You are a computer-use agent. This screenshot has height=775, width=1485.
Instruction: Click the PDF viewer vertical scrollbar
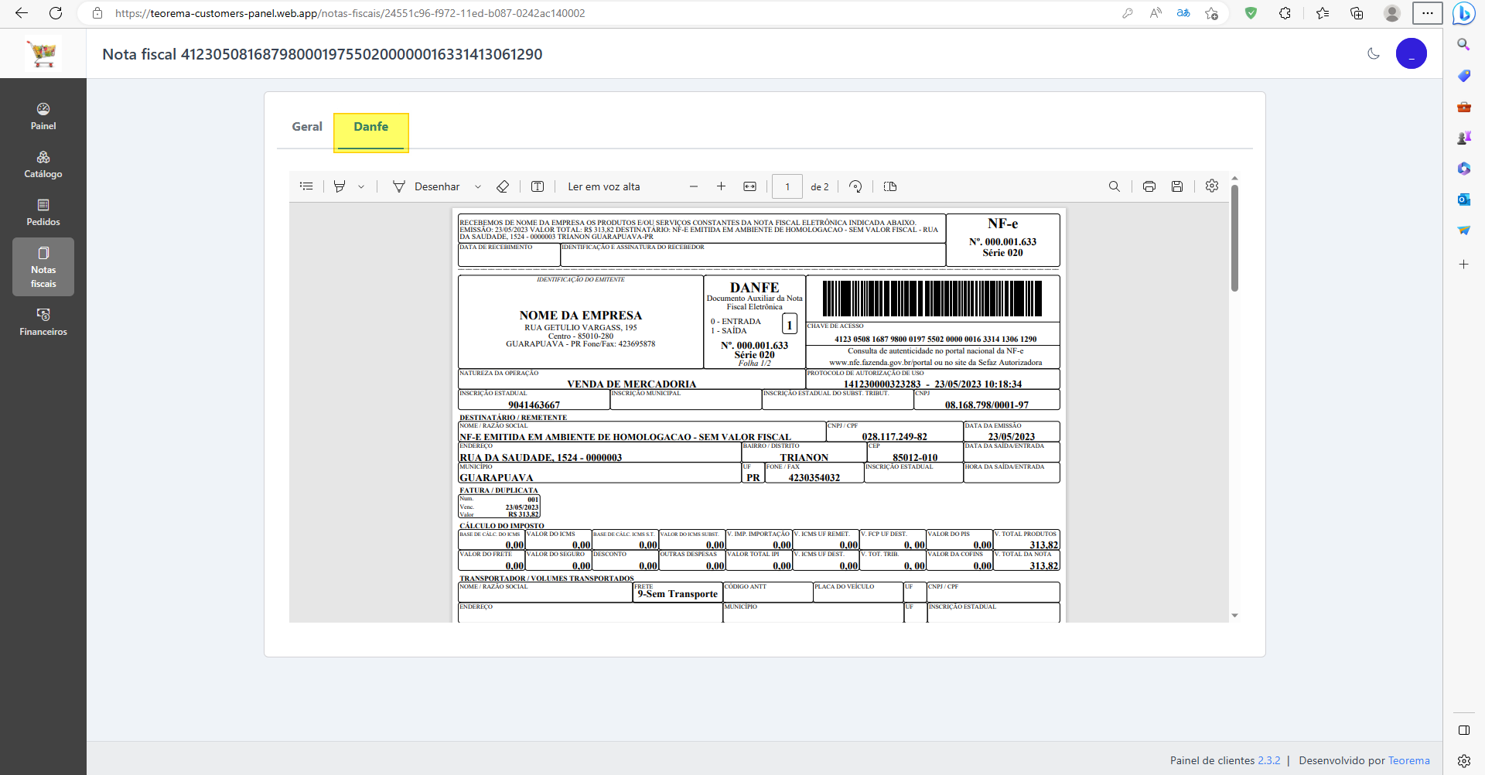pyautogui.click(x=1234, y=238)
